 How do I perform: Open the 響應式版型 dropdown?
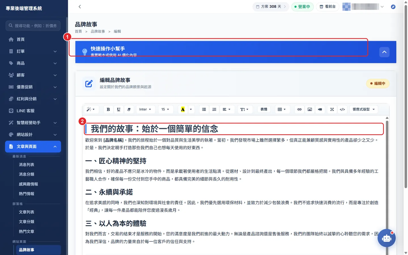point(364,109)
